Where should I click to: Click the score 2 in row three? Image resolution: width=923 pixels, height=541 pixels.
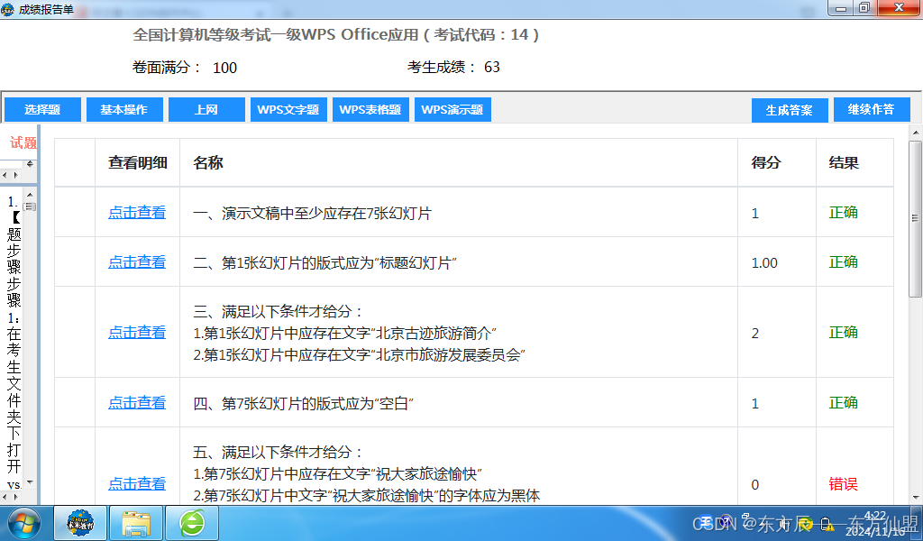point(755,334)
